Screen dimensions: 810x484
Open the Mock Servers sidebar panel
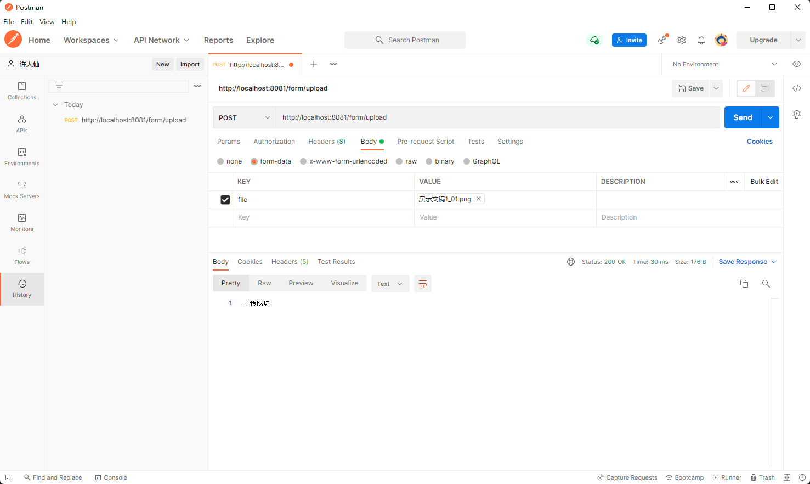click(x=22, y=190)
